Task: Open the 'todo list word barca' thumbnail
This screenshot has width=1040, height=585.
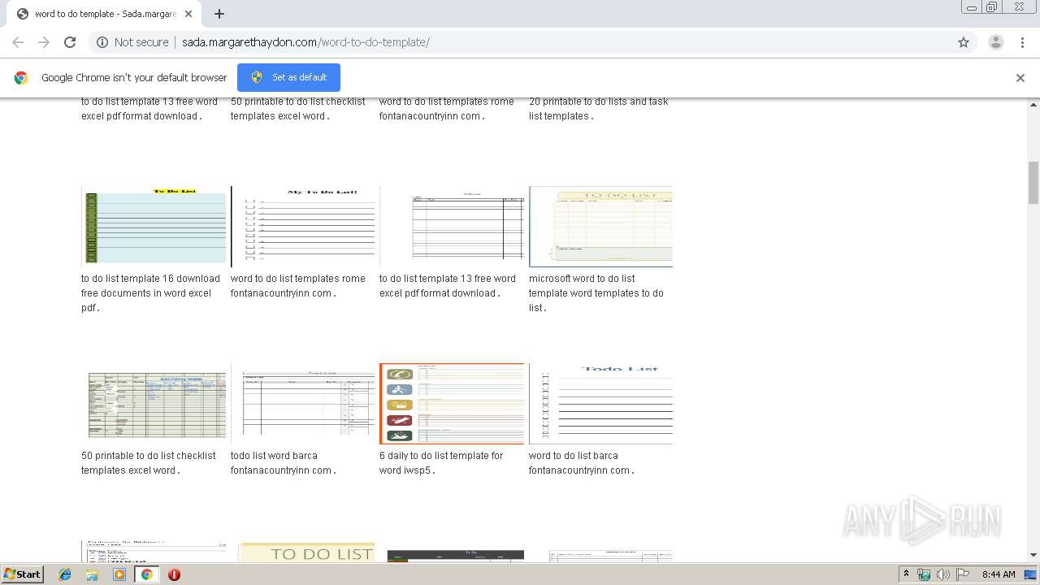Action: point(303,404)
